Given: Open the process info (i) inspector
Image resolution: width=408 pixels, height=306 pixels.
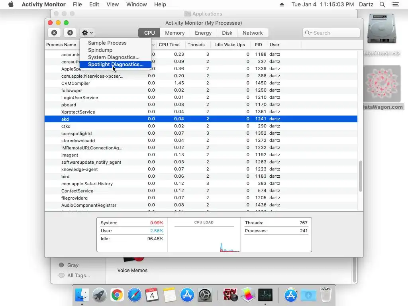Looking at the screenshot, I should (x=70, y=33).
